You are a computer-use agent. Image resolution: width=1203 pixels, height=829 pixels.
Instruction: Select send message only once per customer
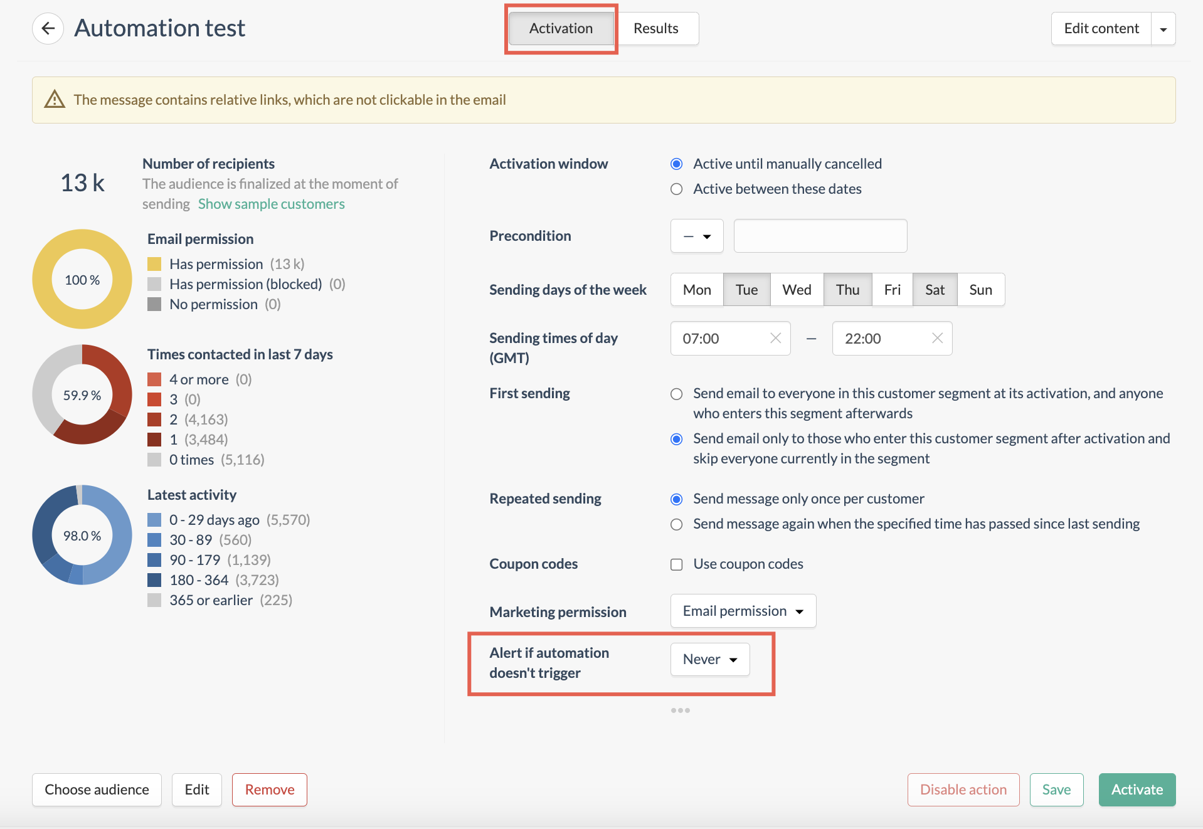pyautogui.click(x=676, y=499)
